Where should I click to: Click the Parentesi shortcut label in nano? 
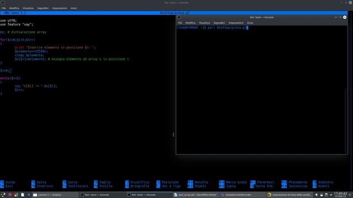(x=266, y=182)
